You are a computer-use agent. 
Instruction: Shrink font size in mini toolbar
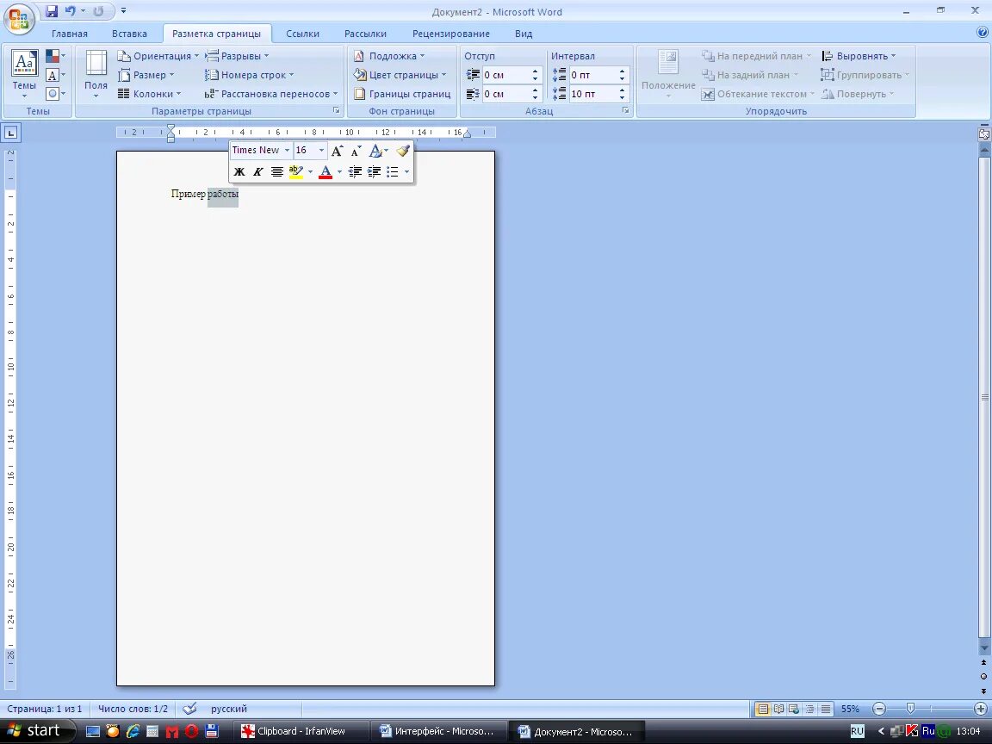[x=356, y=151]
